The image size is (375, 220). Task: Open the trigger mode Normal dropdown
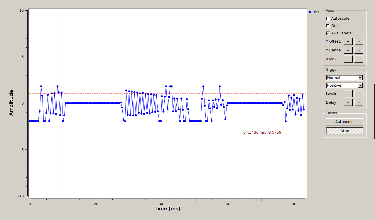(x=344, y=78)
